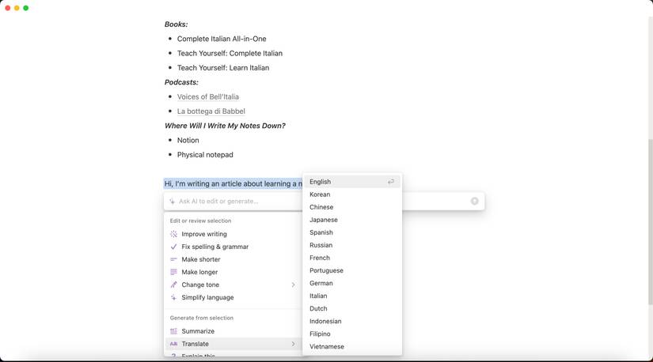Click the 'Physical notepad' bullet item
The height and width of the screenshot is (362, 653).
(205, 155)
